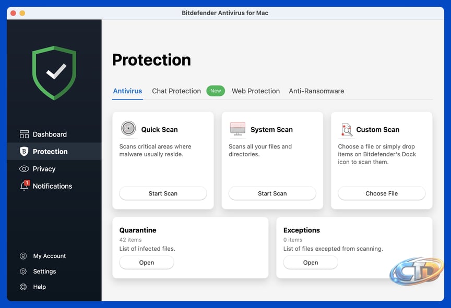This screenshot has width=451, height=308.
Task: Select Protection in the sidebar
Action: 54,152
